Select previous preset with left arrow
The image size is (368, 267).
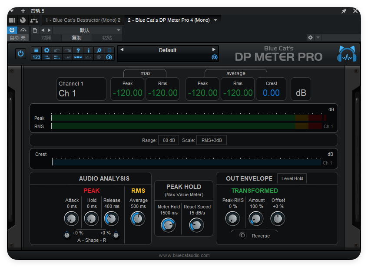click(x=122, y=49)
